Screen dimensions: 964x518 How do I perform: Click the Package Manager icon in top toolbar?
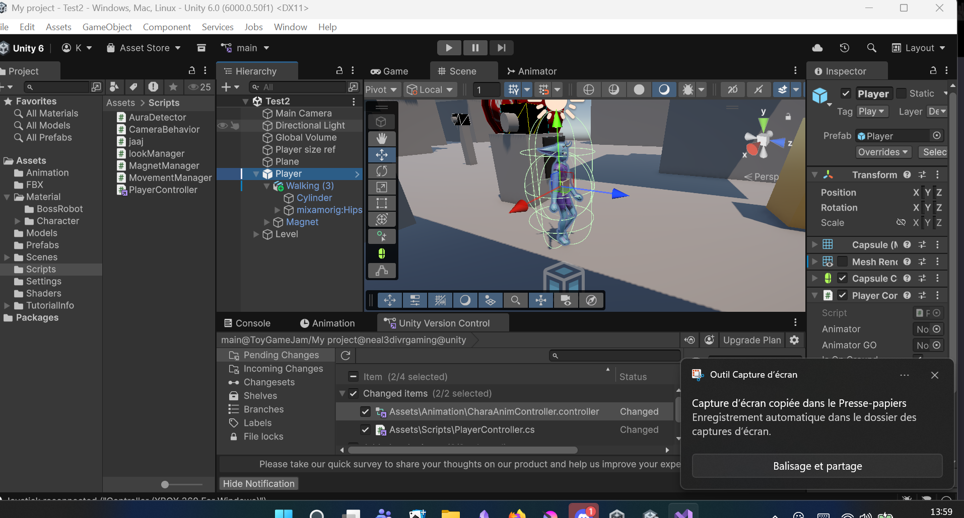[x=201, y=48]
